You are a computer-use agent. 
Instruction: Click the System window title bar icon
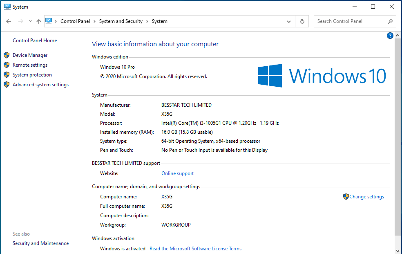click(7, 7)
